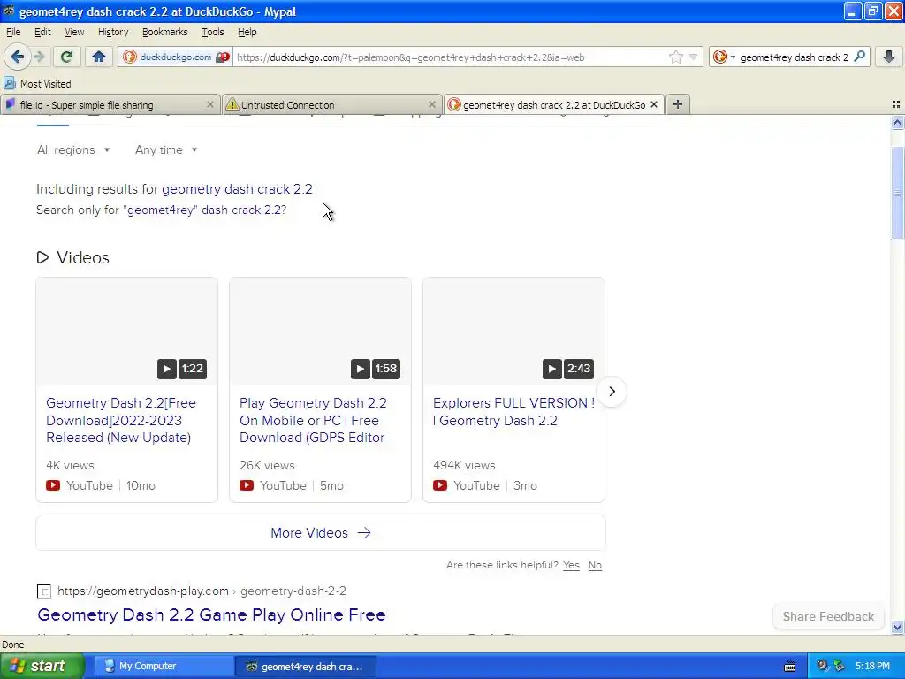The image size is (905, 679).
Task: Open the File menu
Action: click(x=13, y=32)
